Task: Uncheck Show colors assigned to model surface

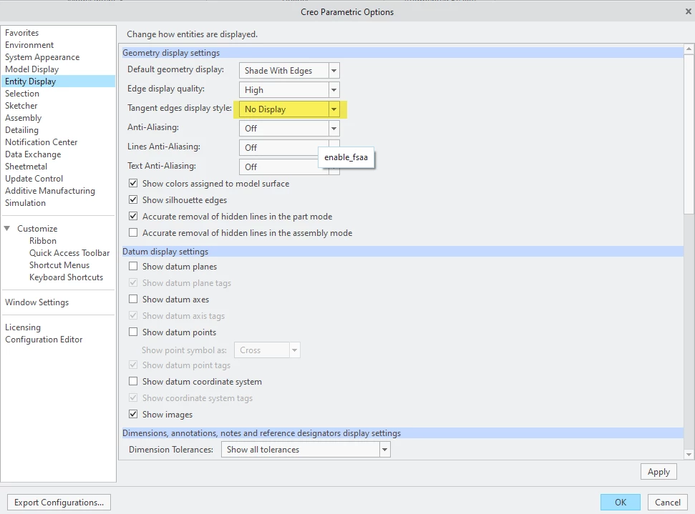Action: tap(133, 183)
